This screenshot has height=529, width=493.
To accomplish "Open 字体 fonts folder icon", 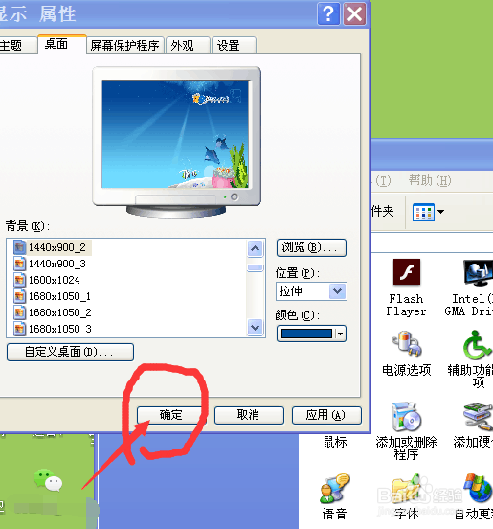I will point(407,489).
